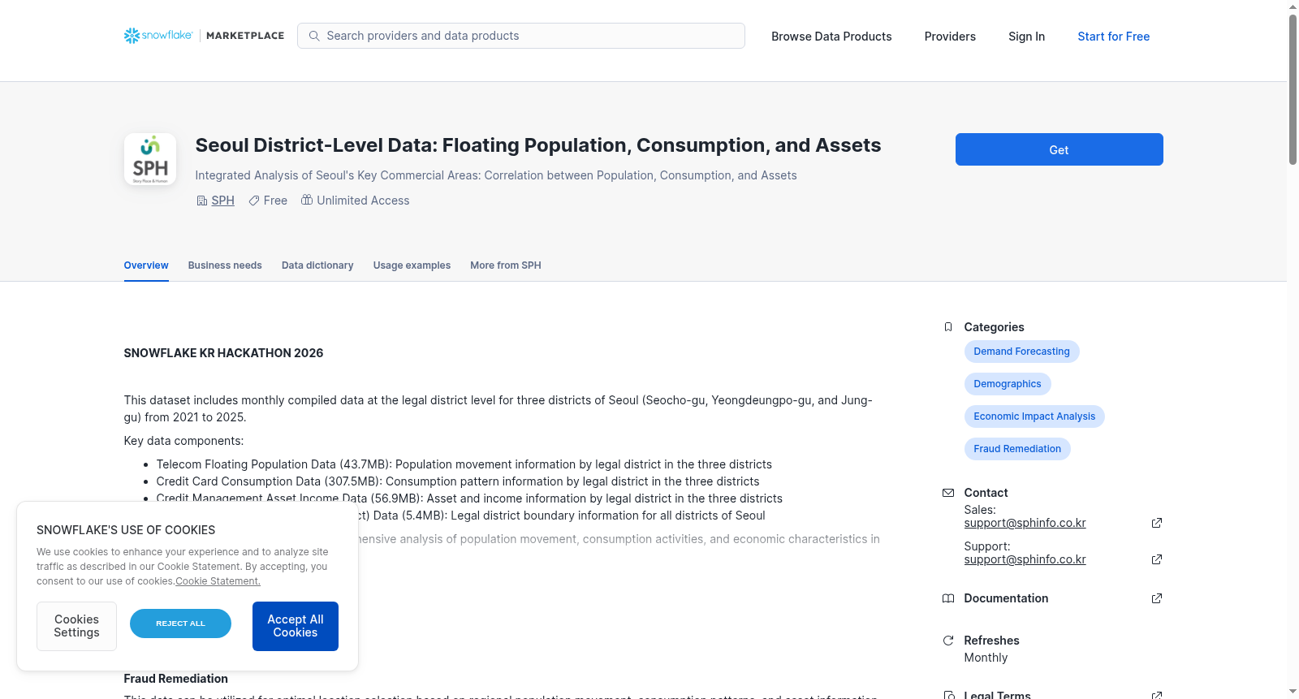Click the Sales support@sphinfo.co.kr email link
Image resolution: width=1299 pixels, height=699 pixels.
coord(1025,523)
